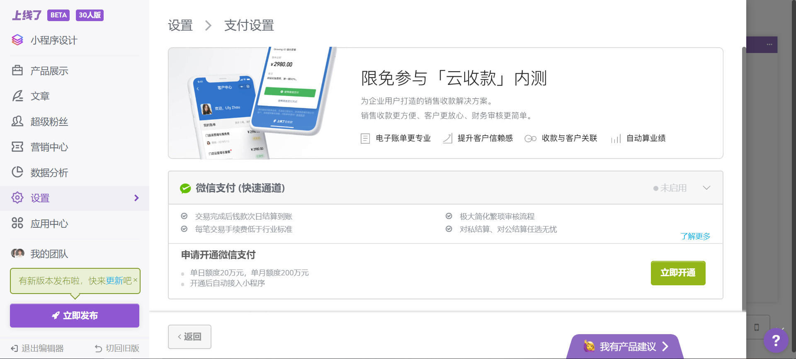Viewport: 796px width, 359px height.
Task: Close the new version notification tooltip
Action: (135, 280)
